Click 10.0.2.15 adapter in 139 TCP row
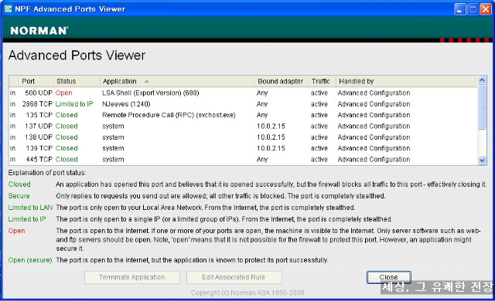 [271, 148]
